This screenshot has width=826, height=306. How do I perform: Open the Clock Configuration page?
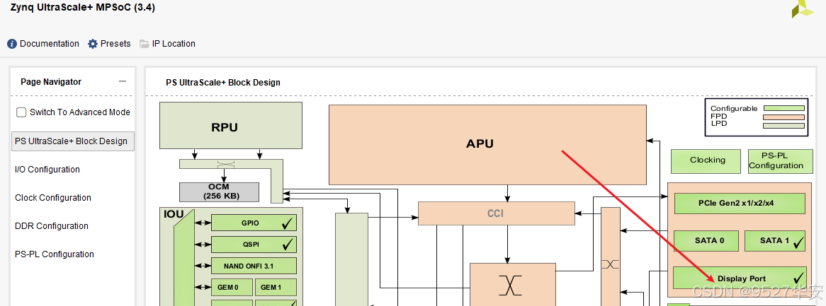[x=53, y=198]
